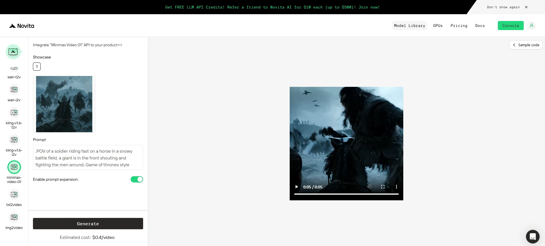Enter fullscreen on the video player
Image resolution: width=545 pixels, height=246 pixels.
point(383,187)
